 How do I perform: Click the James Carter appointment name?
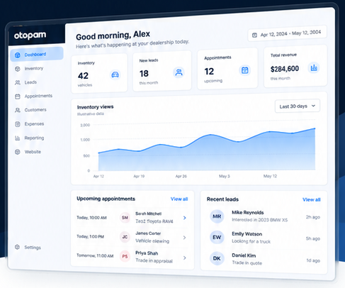[x=148, y=233]
